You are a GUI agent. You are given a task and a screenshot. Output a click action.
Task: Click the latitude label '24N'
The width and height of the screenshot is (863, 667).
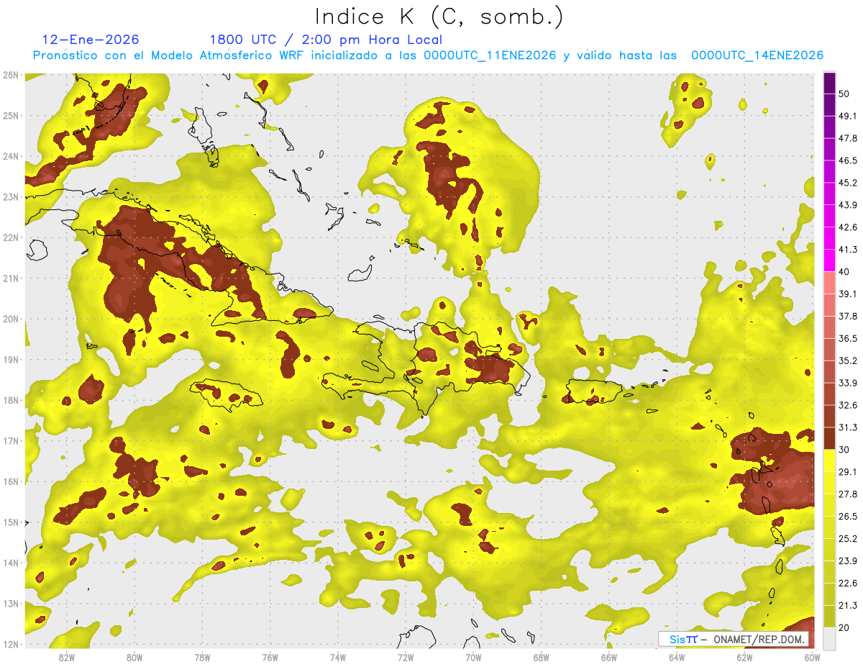(x=10, y=156)
